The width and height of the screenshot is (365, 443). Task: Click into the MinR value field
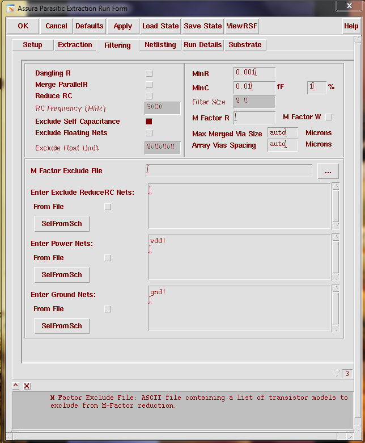point(254,73)
